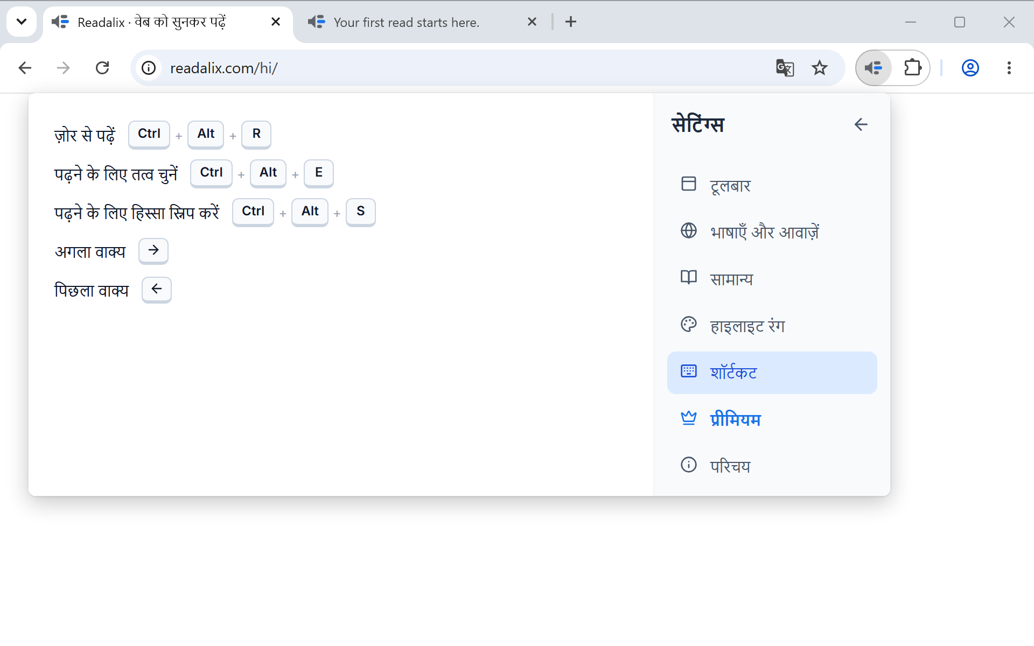Click the E key for element select shortcut
This screenshot has width=1034, height=646.
coord(319,173)
